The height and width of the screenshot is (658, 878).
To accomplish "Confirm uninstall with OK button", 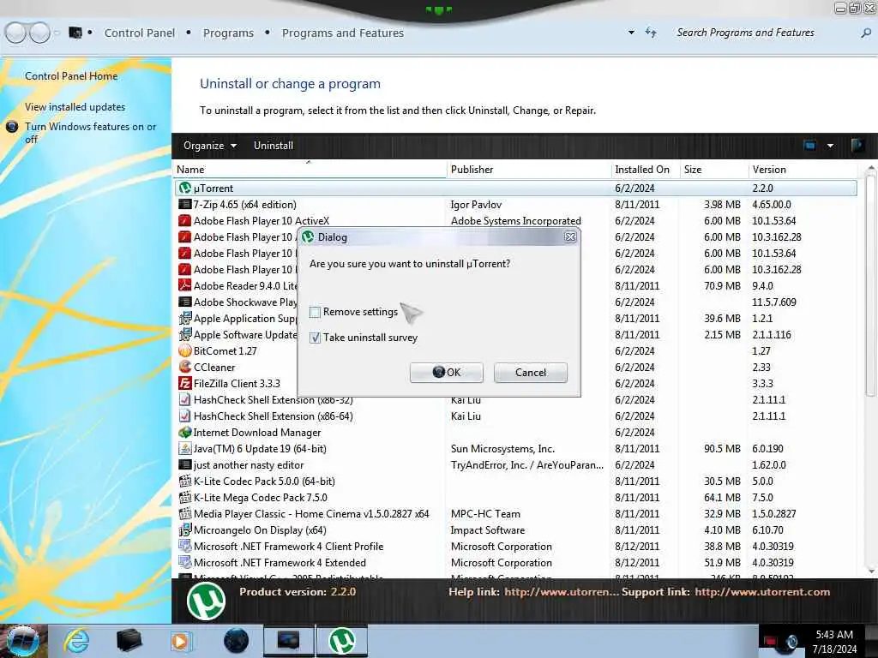I will coord(446,373).
